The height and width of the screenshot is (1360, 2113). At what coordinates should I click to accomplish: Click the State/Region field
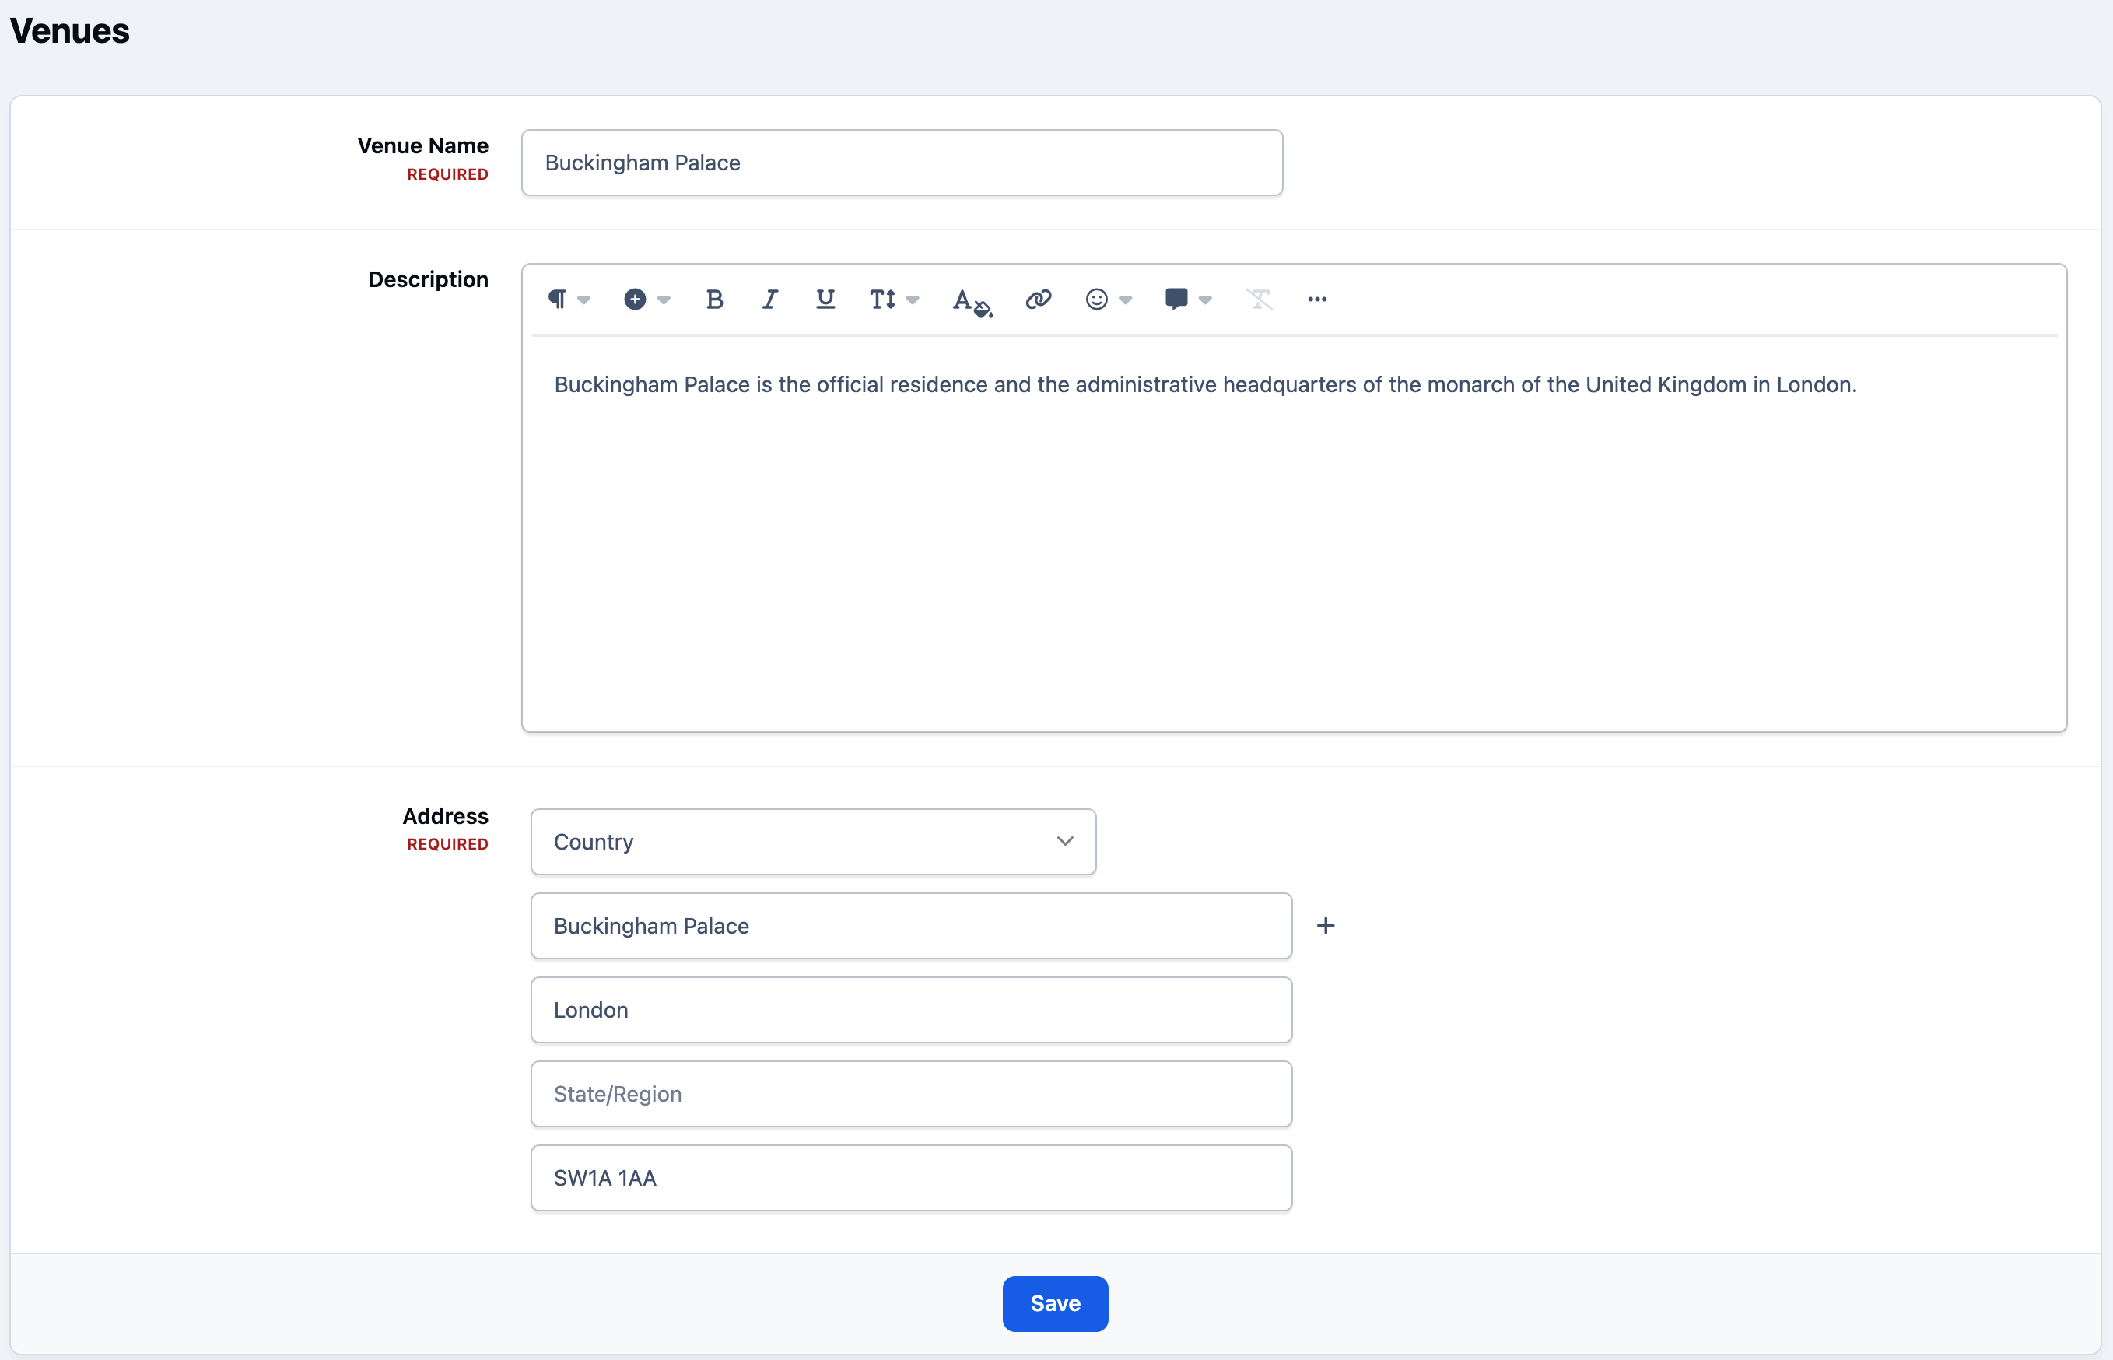pos(911,1093)
